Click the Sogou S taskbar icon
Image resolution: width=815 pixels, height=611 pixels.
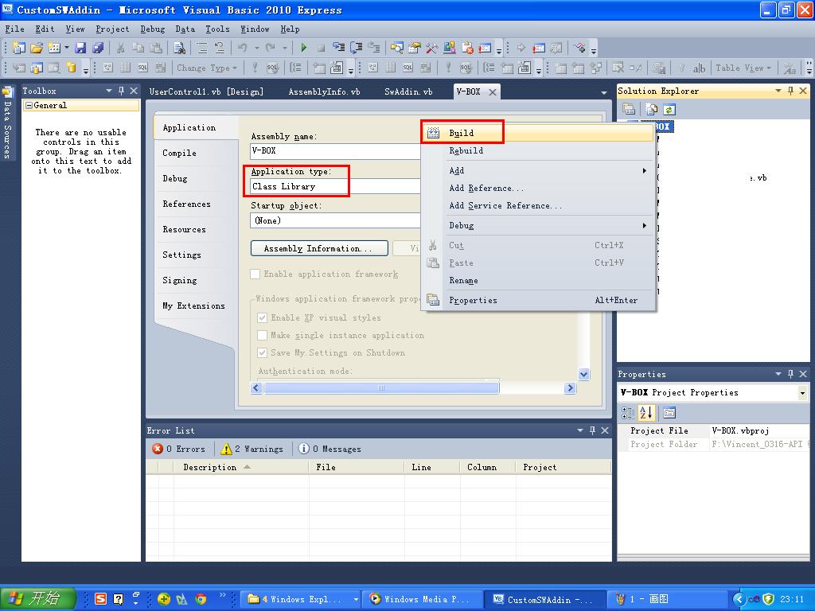tap(101, 599)
